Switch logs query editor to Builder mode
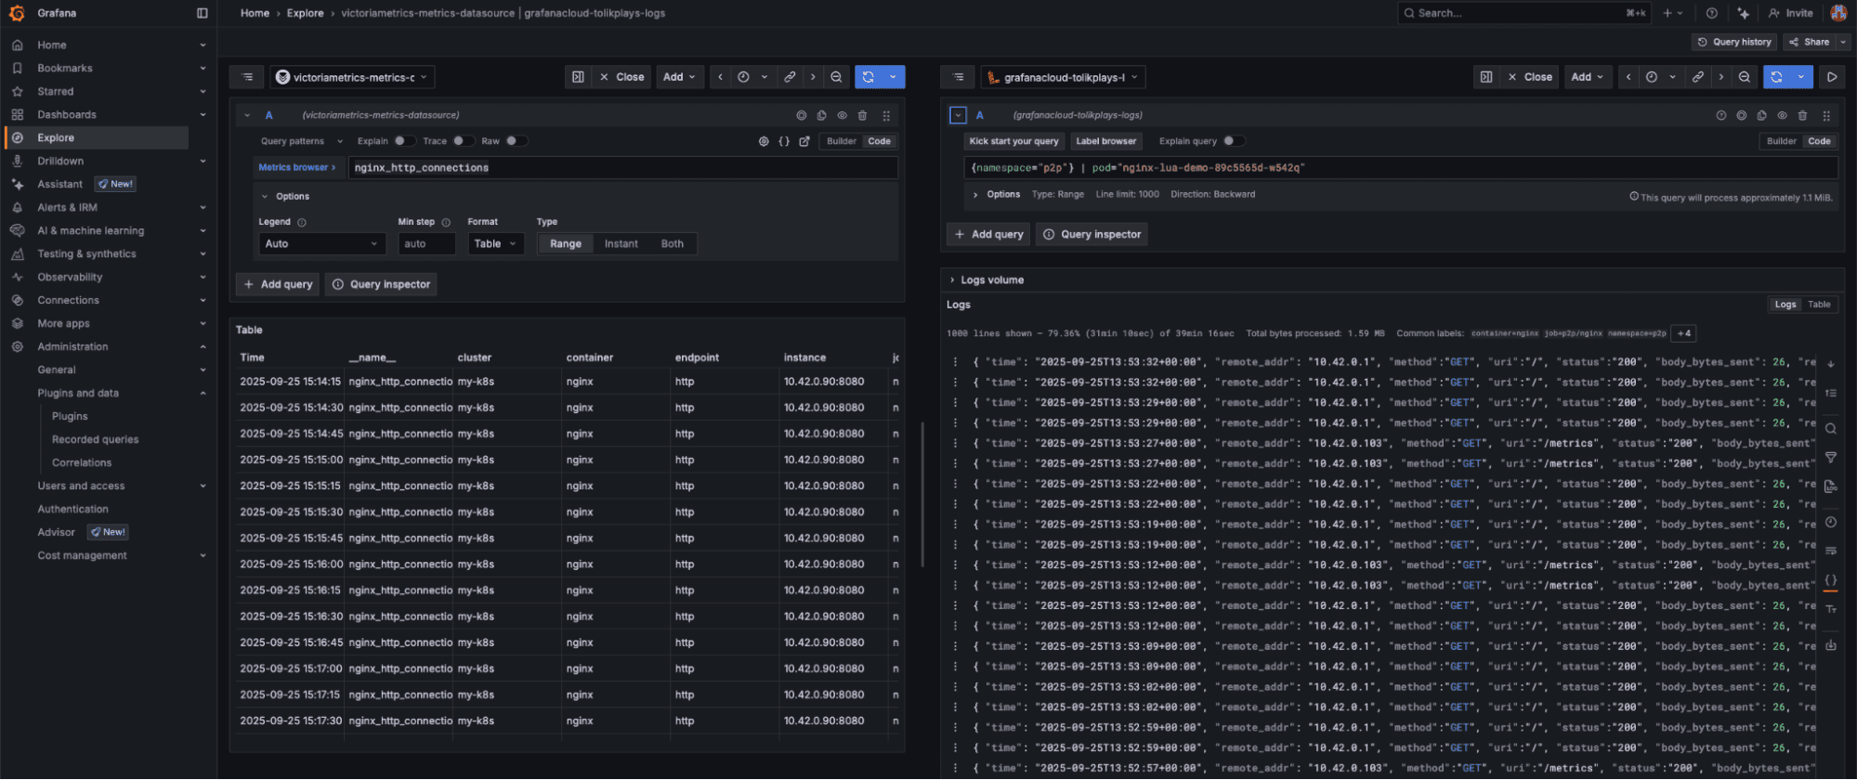This screenshot has width=1857, height=780. pyautogui.click(x=1781, y=141)
